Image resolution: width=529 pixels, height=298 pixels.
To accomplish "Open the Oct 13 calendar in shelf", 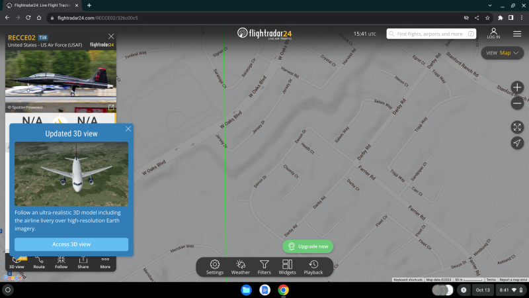I will tap(483, 290).
